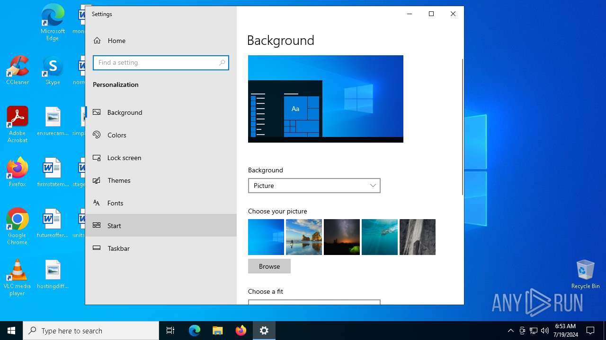Screen dimensions: 606x340
Task: Open Firefox from taskbar
Action: click(x=241, y=331)
